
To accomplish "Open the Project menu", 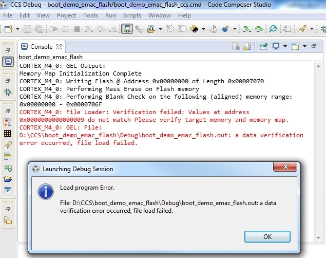I will pyautogui.click(x=66, y=15).
